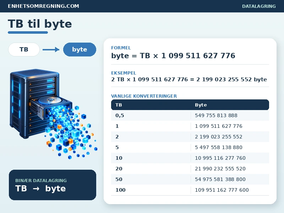Click the server and data cubes illustration
Screen dimensions: 284x213
[54, 114]
